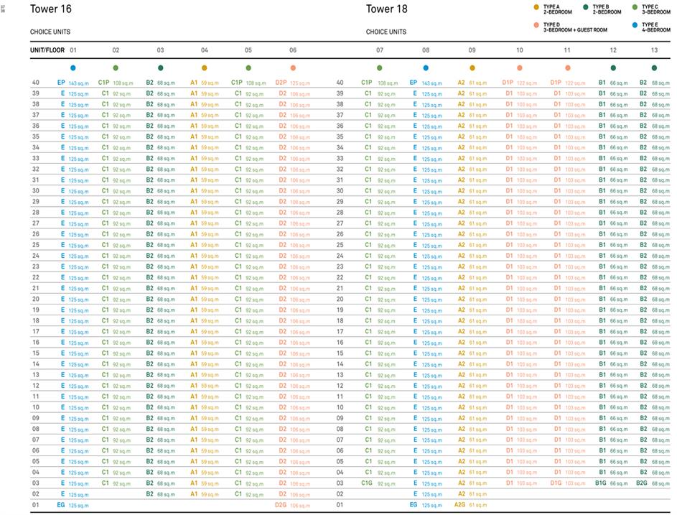The width and height of the screenshot is (677, 515).
Task: Click the dark green dot above column 13
Action: (x=654, y=68)
